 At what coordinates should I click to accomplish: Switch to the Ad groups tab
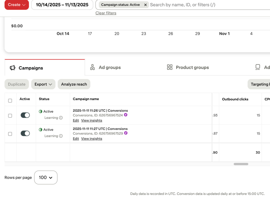105,67
